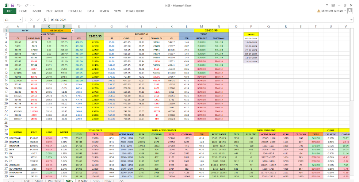Click the Save icon in quick access toolbar

[12, 5]
